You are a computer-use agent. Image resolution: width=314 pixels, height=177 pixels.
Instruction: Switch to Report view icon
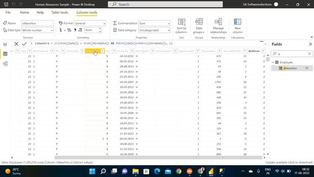(x=5, y=44)
